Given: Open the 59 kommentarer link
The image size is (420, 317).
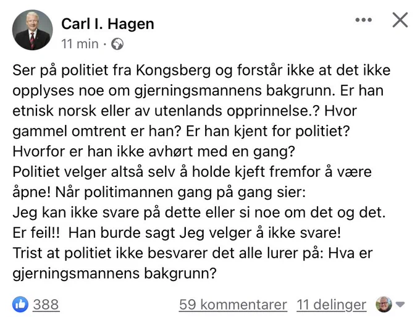Looking at the screenshot, I should pyautogui.click(x=233, y=305).
